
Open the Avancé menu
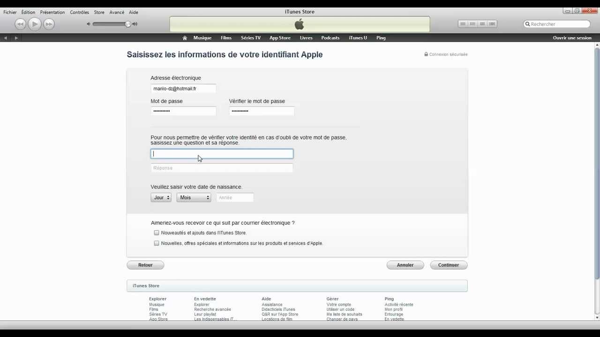(x=117, y=12)
